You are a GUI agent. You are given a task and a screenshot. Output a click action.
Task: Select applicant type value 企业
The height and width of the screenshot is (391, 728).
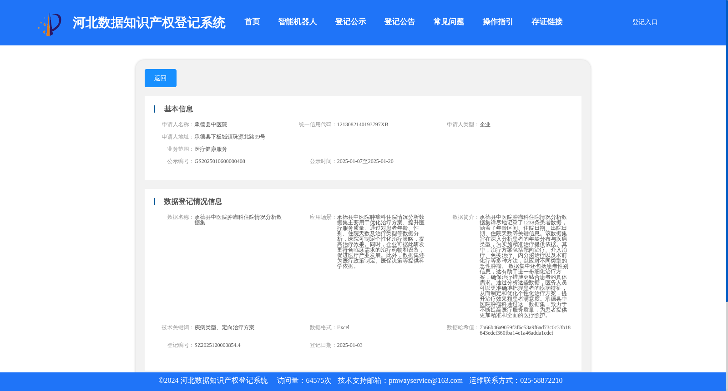485,124
